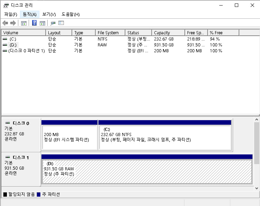Click the properties checklist toolbar icon
This screenshot has height=206, width=260.
click(x=61, y=23)
